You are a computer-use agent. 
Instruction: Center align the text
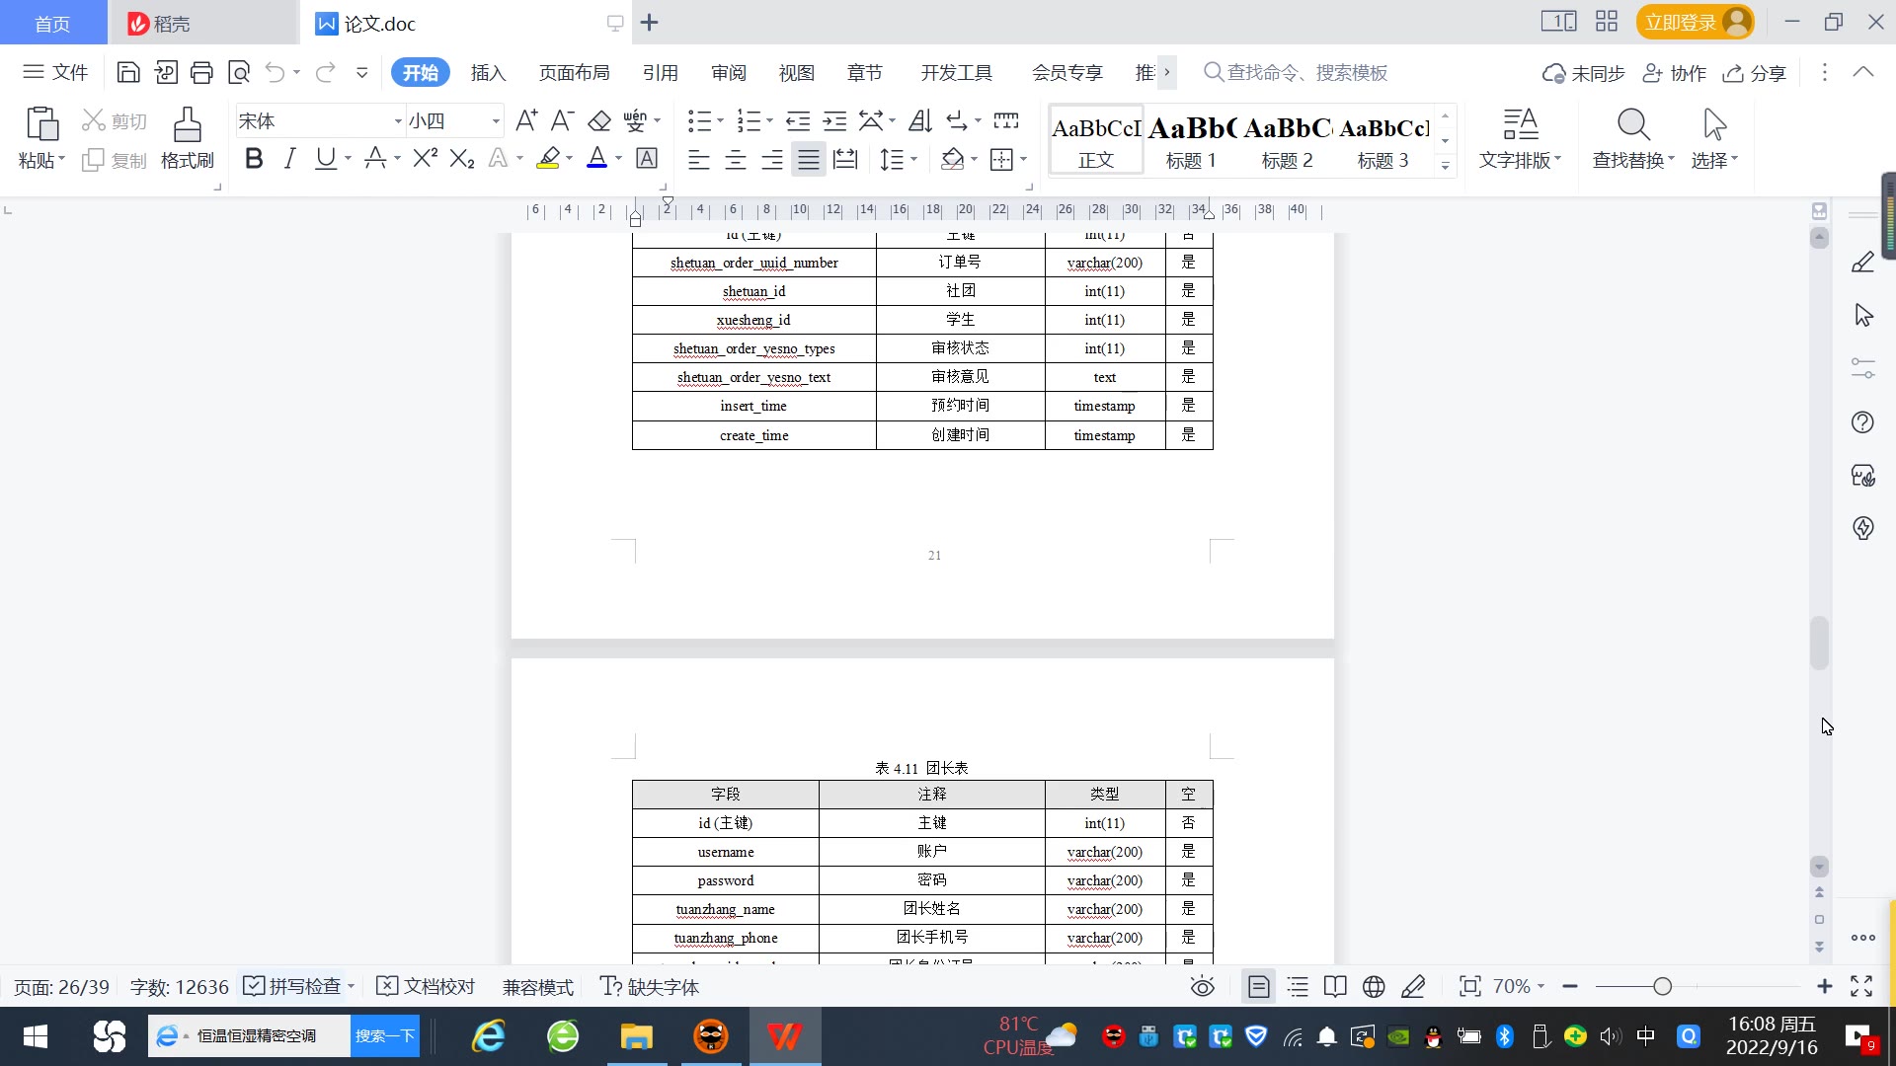(735, 159)
